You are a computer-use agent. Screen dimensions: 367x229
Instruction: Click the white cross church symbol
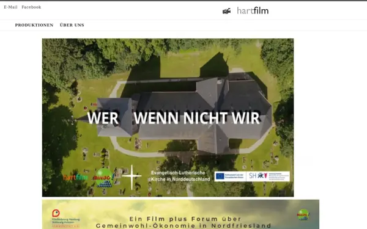point(132,177)
